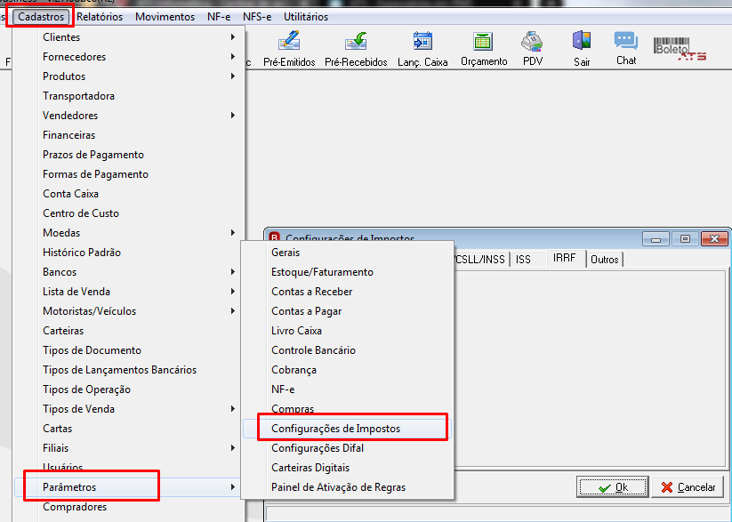Screen dimensions: 732x522
Task: Switch to the CSLL/INSS tab
Action: (x=481, y=259)
